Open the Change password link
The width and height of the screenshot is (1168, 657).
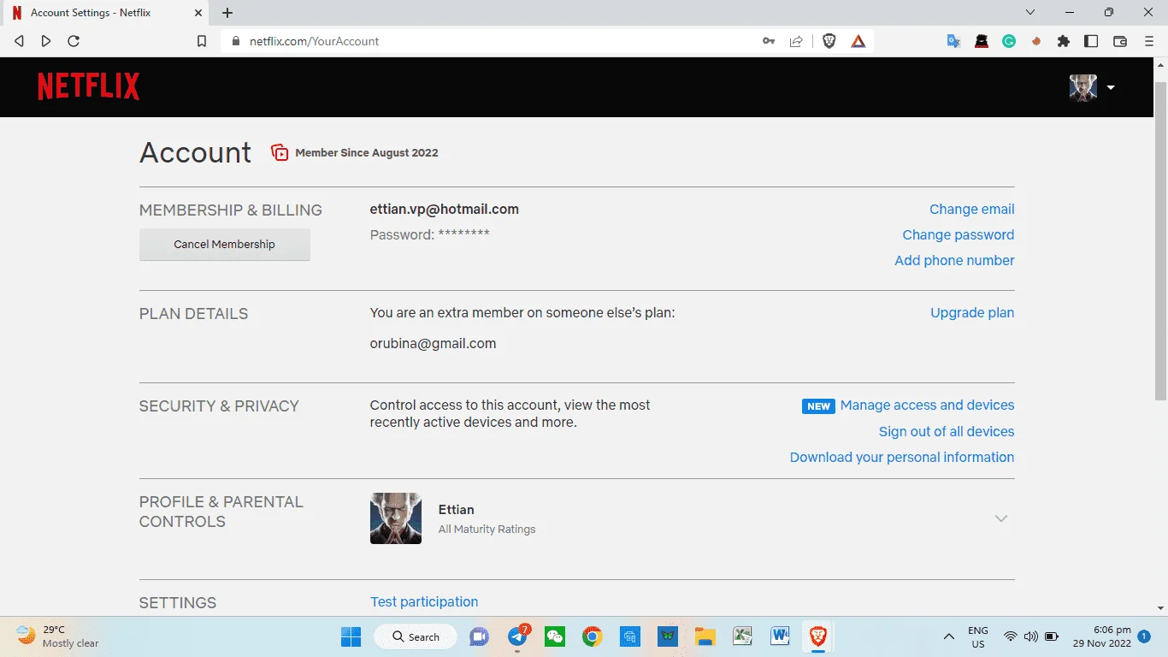pos(958,234)
